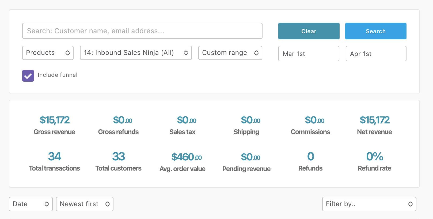Click the Refund rate 0% stat

pos(374,157)
